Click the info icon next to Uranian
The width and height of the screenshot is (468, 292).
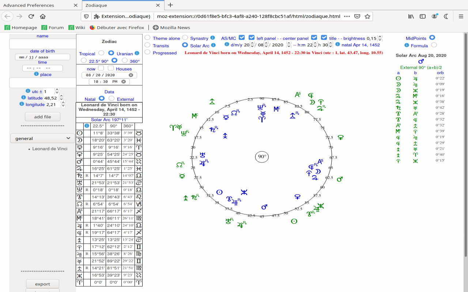(137, 53)
